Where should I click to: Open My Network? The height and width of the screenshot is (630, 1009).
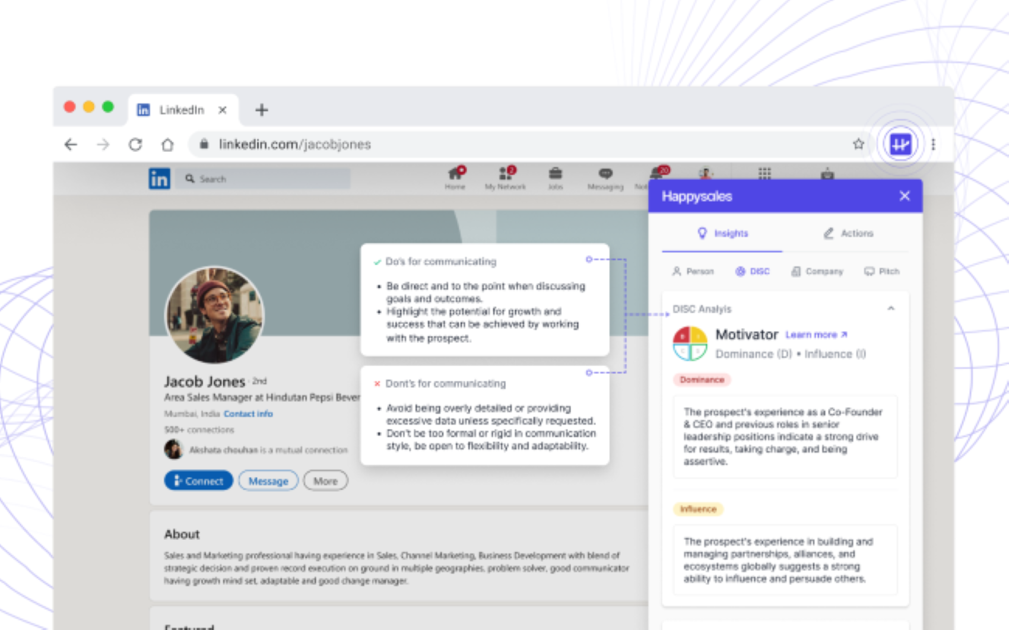505,178
